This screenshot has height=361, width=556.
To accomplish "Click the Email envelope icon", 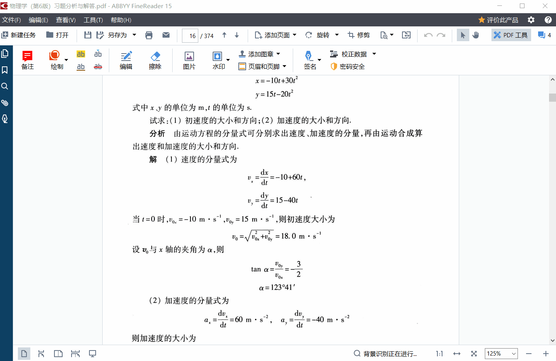I will coord(166,35).
